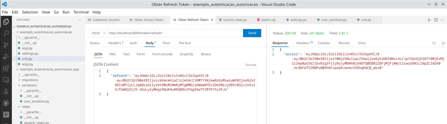Open asgi.py in the explorer
This screenshot has height=124, width=447.
pos(27,48)
